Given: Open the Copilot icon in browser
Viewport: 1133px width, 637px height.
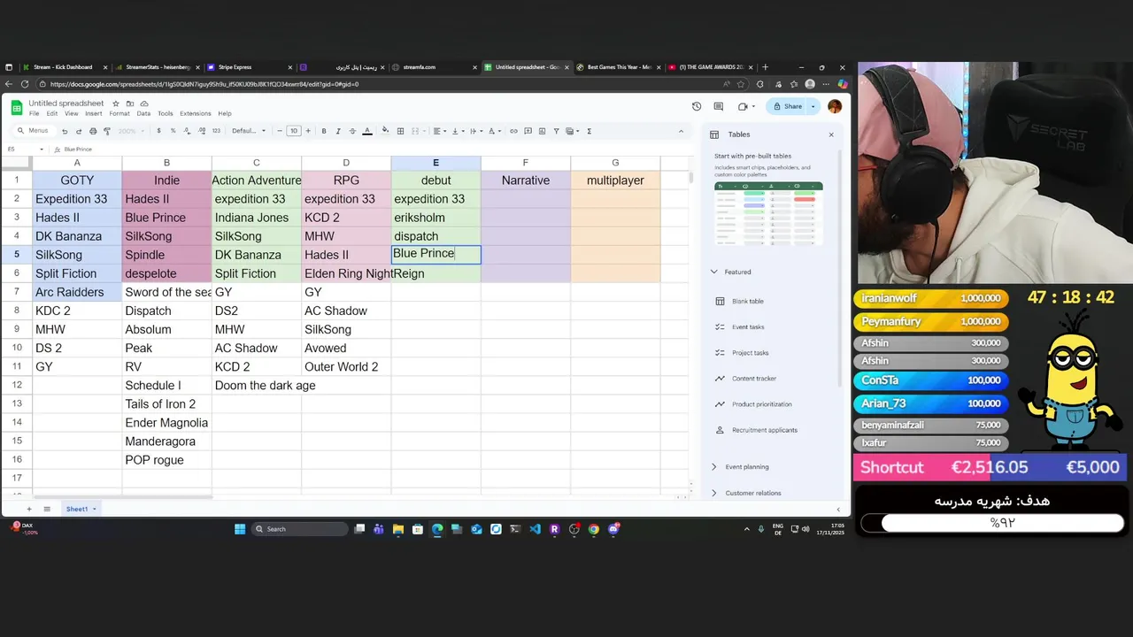Looking at the screenshot, I should tap(843, 84).
